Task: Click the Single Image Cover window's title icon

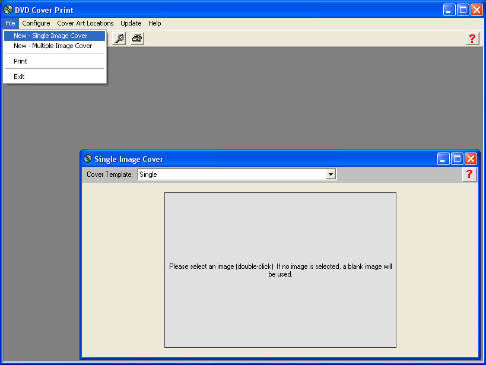Action: [88, 158]
